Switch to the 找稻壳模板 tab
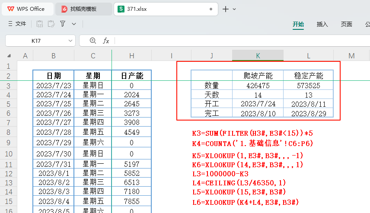The height and width of the screenshot is (213, 370). (x=83, y=9)
